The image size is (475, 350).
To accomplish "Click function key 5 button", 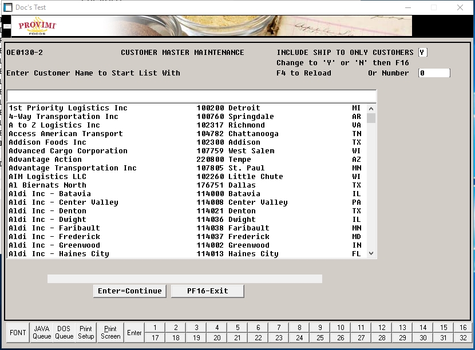I will click(237, 328).
